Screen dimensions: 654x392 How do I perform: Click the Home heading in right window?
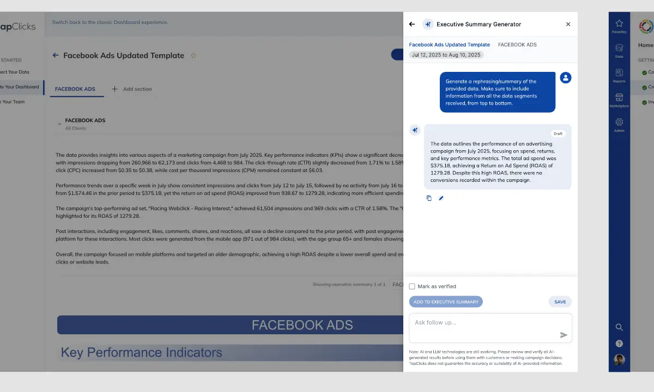(646, 45)
